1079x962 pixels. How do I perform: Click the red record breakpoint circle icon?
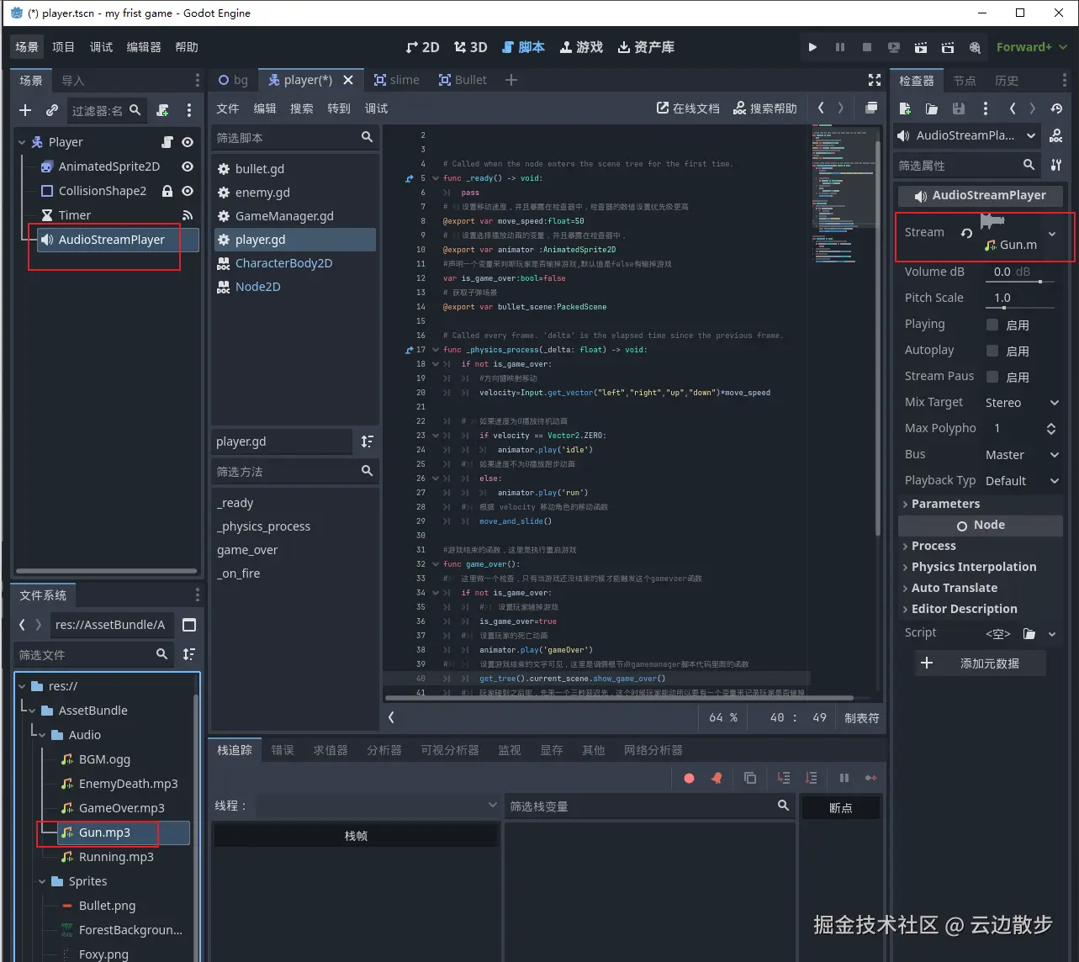tap(690, 778)
